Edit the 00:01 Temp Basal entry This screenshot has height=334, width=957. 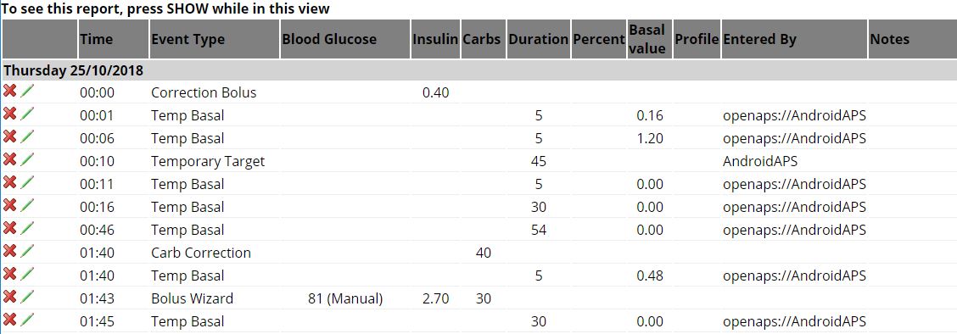pyautogui.click(x=27, y=114)
